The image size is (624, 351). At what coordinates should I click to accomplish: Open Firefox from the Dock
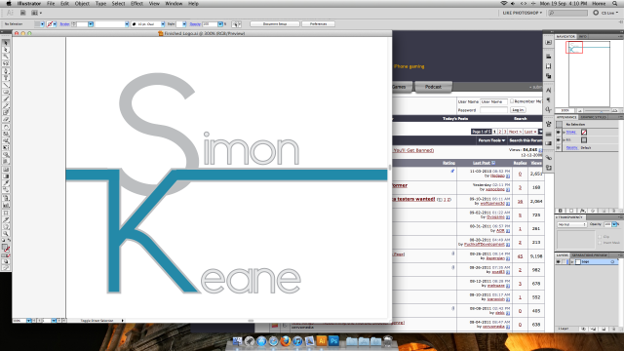pyautogui.click(x=286, y=341)
